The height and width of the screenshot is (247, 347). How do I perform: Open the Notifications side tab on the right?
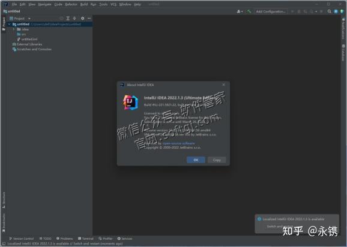pyautogui.click(x=343, y=29)
